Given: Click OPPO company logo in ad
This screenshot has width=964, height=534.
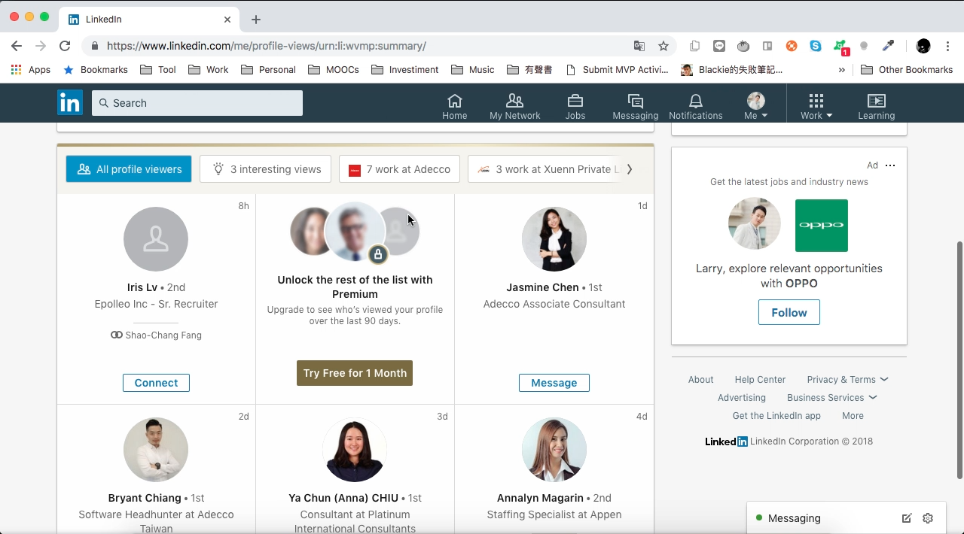Looking at the screenshot, I should [822, 226].
